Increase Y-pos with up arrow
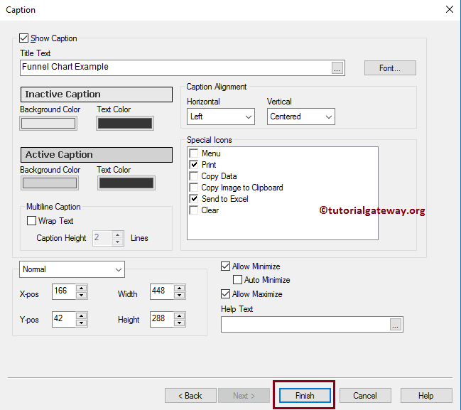The image size is (461, 410). click(82, 315)
